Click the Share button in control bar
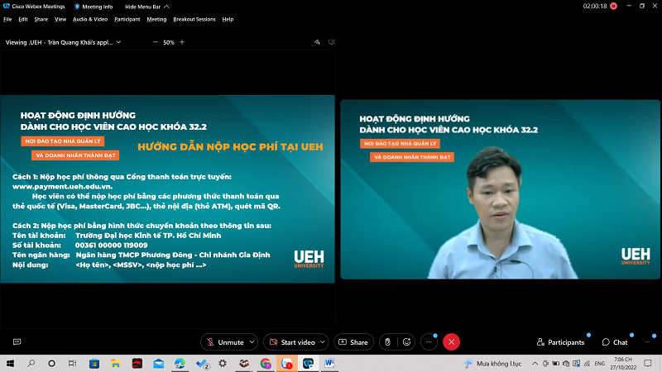Screen dimensions: 662x372 pyautogui.click(x=354, y=342)
